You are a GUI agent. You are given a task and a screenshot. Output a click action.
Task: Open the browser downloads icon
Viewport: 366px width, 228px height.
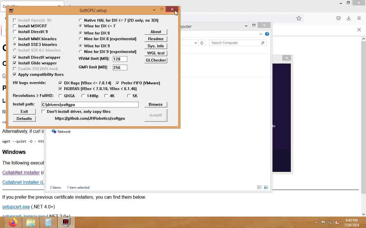click(x=349, y=18)
